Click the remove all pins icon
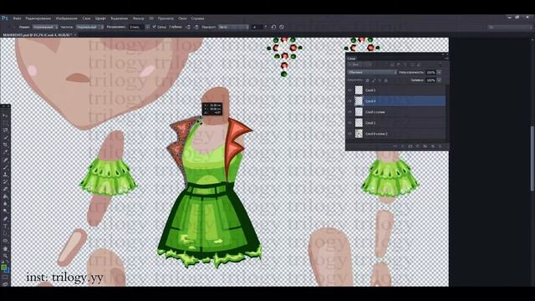Image resolution: width=535 pixels, height=301 pixels. (x=273, y=27)
